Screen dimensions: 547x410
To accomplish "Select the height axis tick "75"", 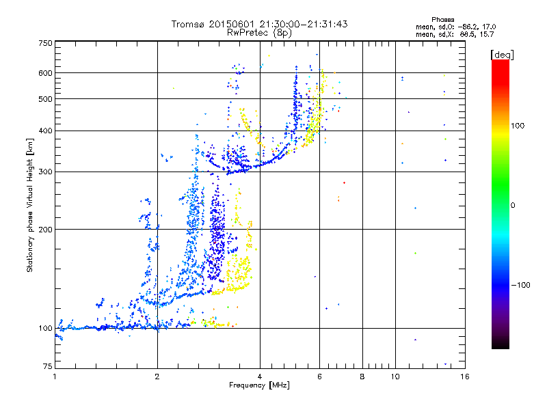I will point(47,366).
